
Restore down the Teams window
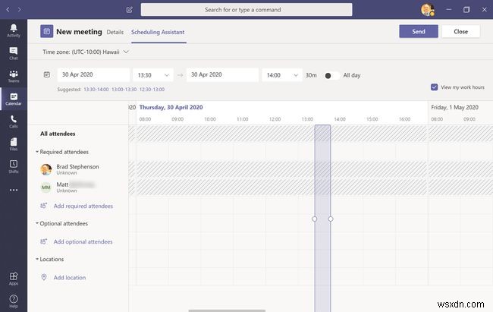(x=466, y=9)
